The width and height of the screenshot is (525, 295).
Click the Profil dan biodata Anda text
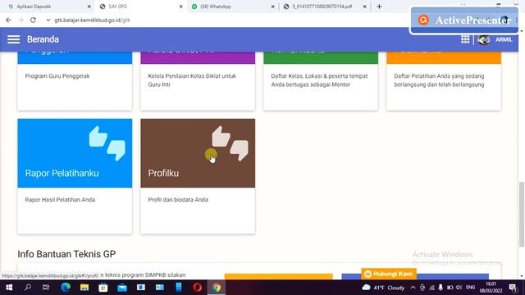178,200
